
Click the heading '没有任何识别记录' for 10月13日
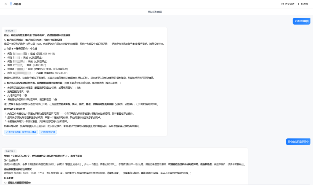pos(33,40)
